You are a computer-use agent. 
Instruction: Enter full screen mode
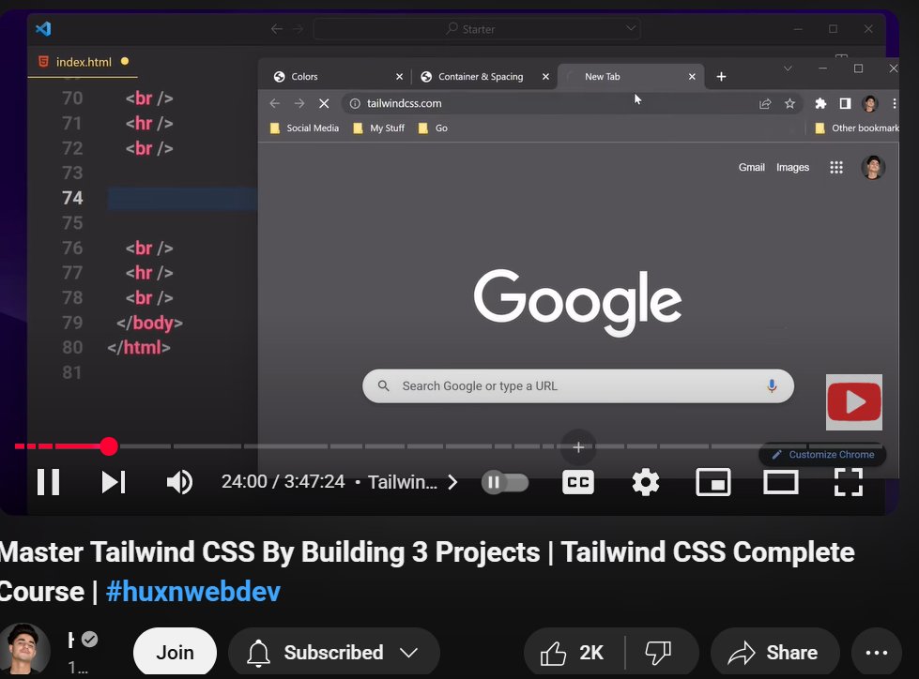click(848, 482)
